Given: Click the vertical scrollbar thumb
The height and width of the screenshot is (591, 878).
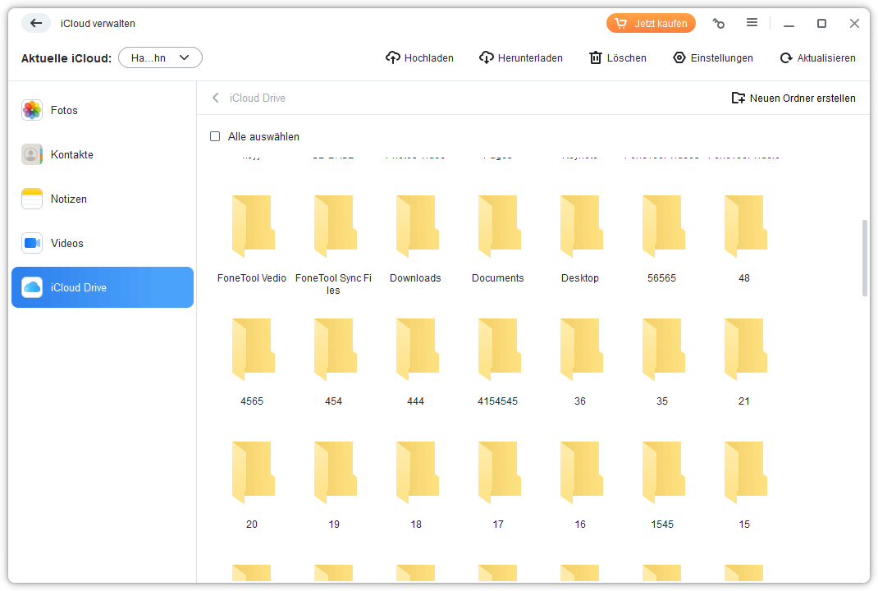Looking at the screenshot, I should (864, 257).
